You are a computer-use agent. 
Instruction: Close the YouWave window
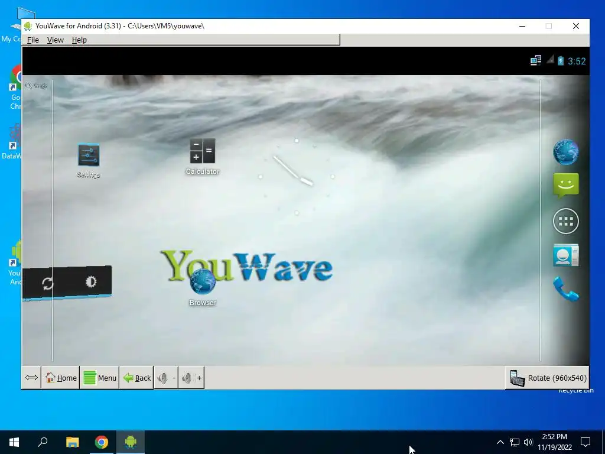click(x=575, y=26)
